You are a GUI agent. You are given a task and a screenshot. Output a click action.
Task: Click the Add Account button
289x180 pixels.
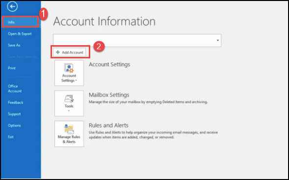pos(70,52)
